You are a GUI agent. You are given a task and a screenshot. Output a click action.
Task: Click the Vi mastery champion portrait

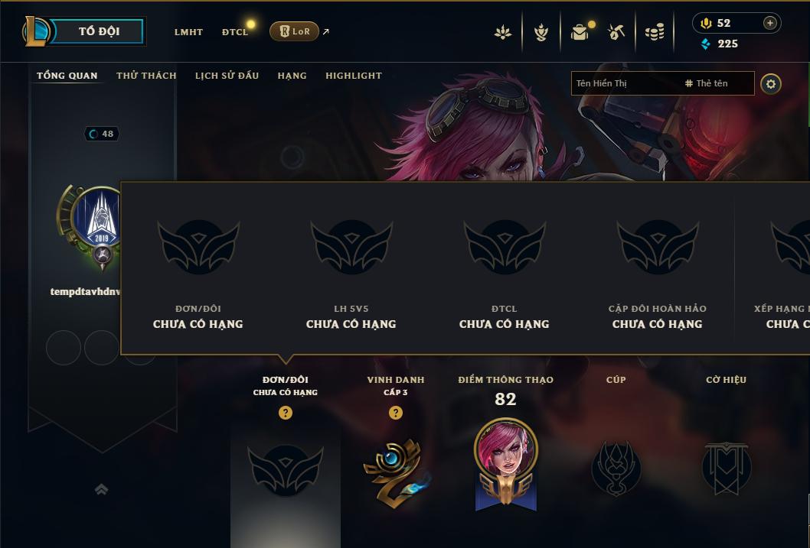point(506,449)
